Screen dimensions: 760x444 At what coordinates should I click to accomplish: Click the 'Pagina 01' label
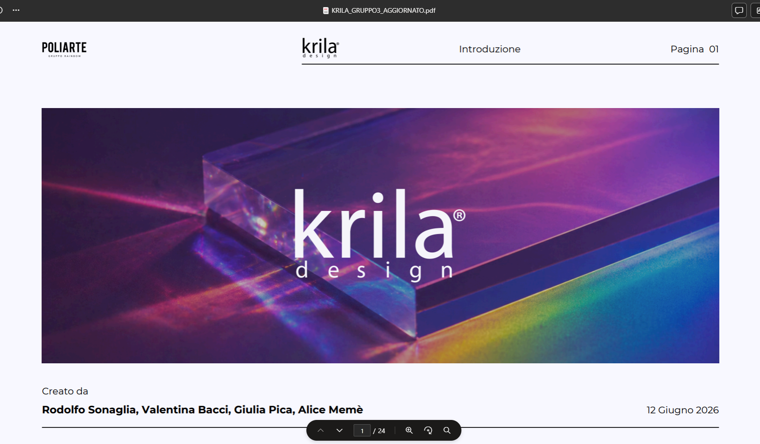[694, 49]
